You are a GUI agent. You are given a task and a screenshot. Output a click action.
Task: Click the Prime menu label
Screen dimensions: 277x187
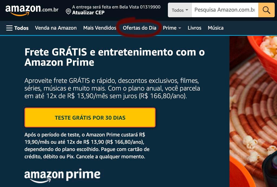[170, 28]
